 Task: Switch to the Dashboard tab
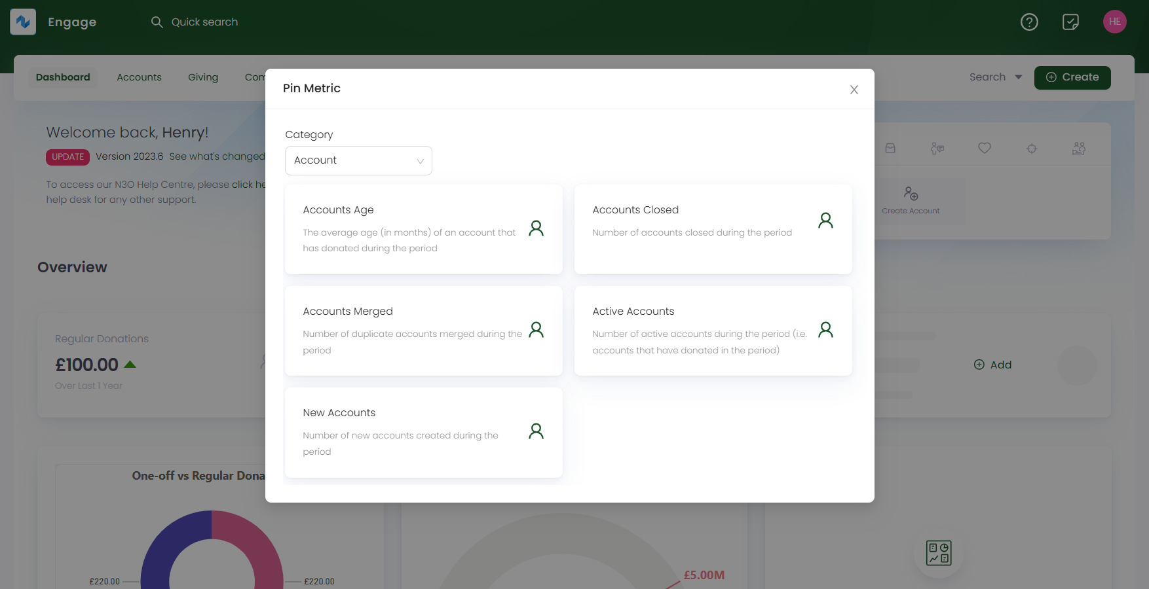[63, 77]
